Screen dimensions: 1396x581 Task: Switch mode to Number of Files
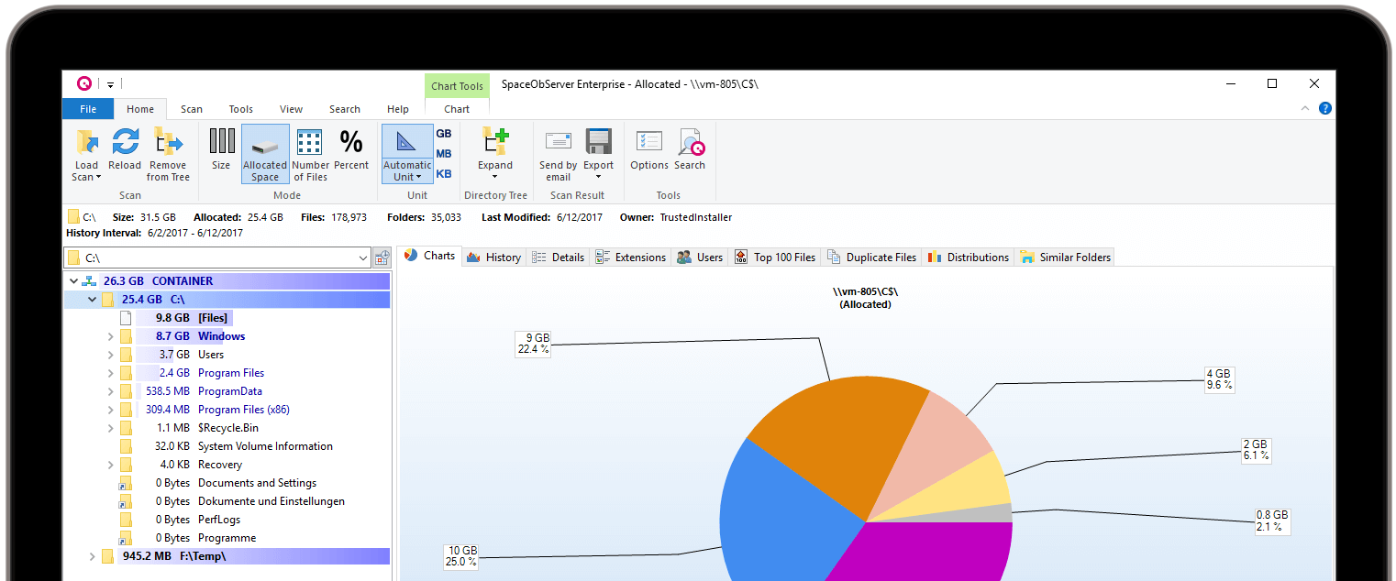pos(310,155)
